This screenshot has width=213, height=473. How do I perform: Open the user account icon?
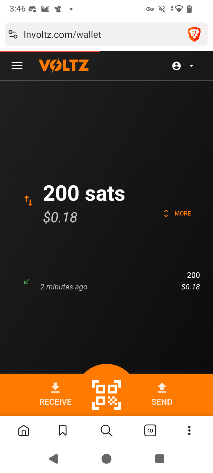coord(176,66)
